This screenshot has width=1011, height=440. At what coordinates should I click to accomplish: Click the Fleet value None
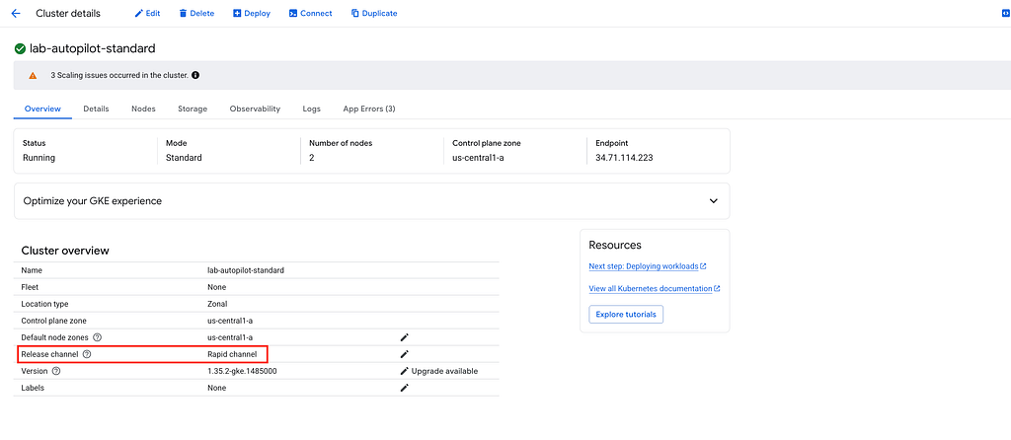coord(216,287)
